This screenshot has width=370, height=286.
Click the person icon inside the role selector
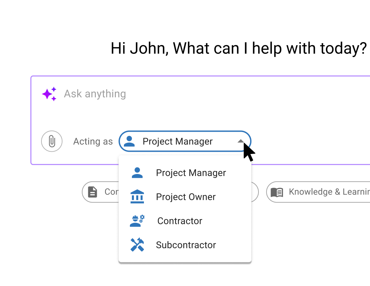(129, 141)
